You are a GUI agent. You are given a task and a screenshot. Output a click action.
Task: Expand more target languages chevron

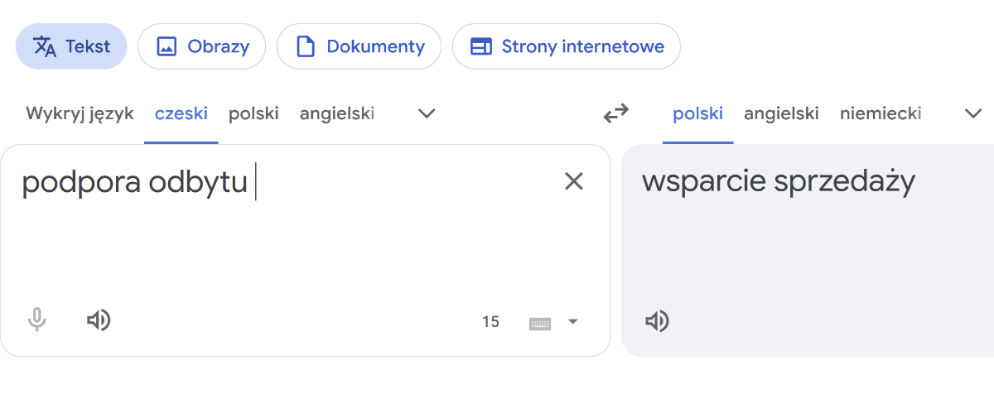(x=974, y=113)
